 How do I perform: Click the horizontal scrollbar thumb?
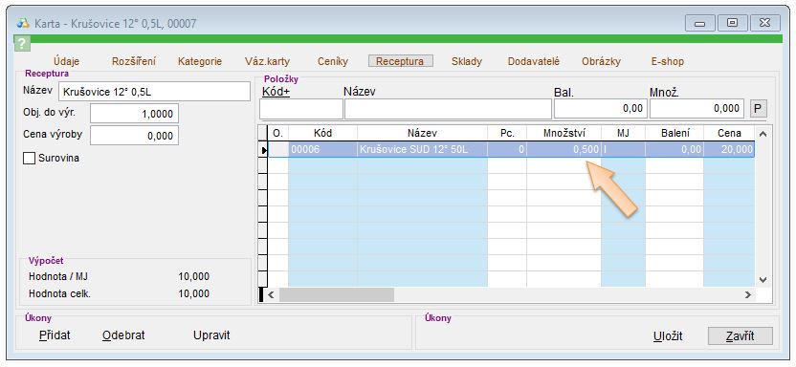(337, 294)
